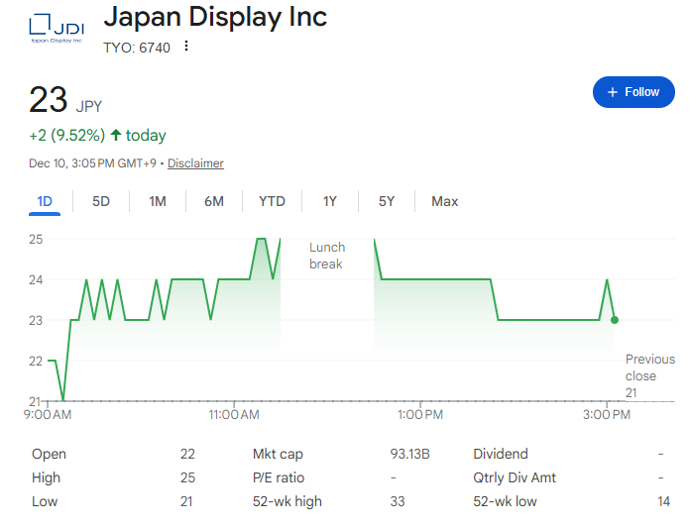Click the P/E ratio stat label
Screen dimensions: 689x526
point(279,477)
